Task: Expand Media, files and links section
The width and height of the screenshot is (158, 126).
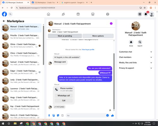Action: [136, 63]
